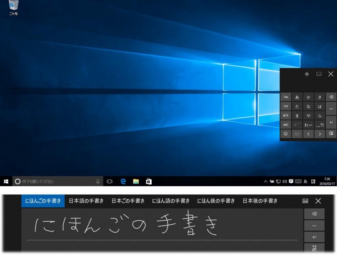This screenshot has width=337, height=256.
Task: Select the ごみ箱 recycle bin icon
Action: (13, 8)
